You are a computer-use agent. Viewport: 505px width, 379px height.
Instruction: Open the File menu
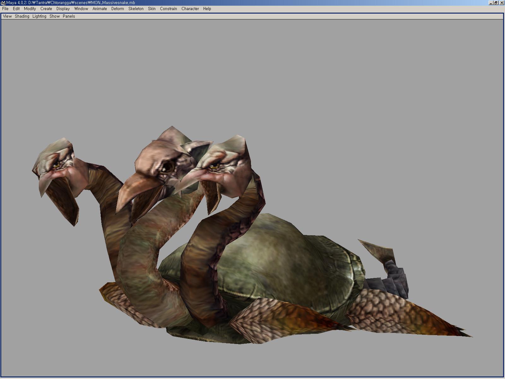pos(5,9)
